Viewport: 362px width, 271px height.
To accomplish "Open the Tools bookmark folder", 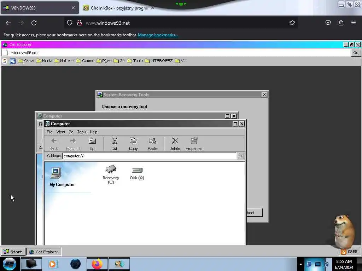I will [135, 61].
